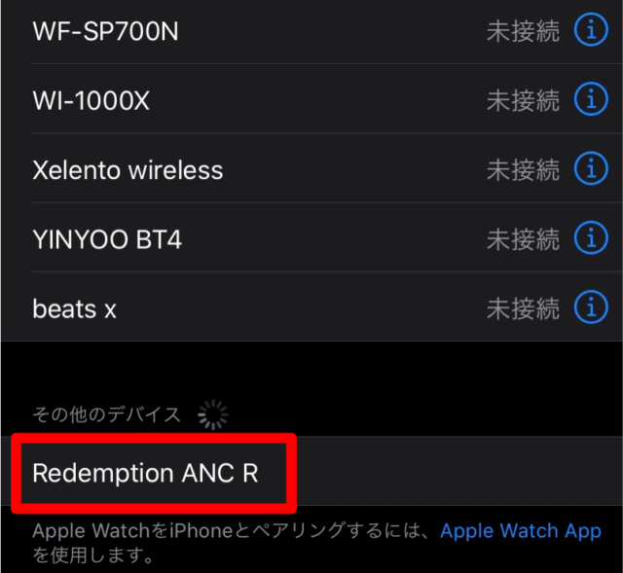
Task: Show details for YINYOO BT4 via info icon
Action: point(591,237)
